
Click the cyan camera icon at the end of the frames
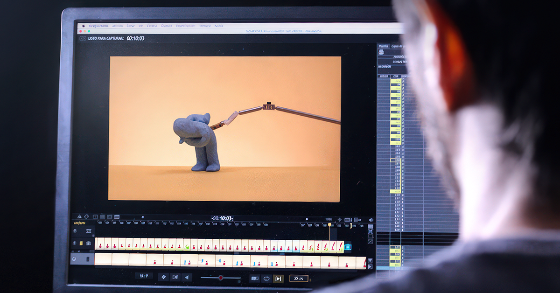(348, 247)
